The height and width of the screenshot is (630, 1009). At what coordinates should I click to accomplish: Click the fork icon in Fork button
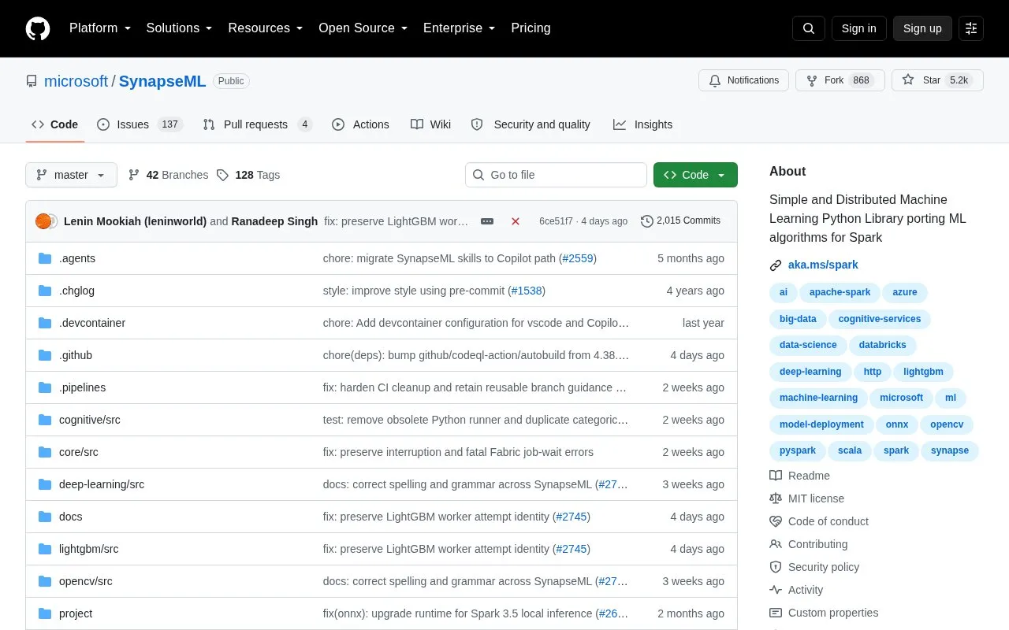pyautogui.click(x=812, y=80)
